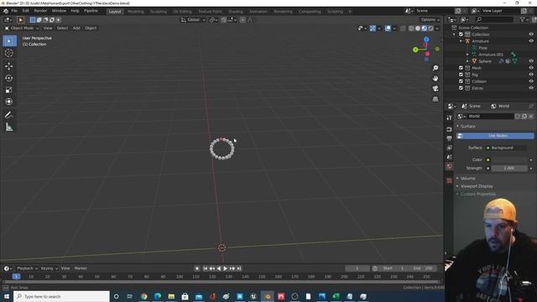Jump to the timeline end frame
537x302 pixels.
pyautogui.click(x=239, y=268)
